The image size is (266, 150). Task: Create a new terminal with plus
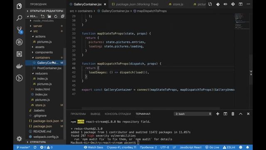218,114
